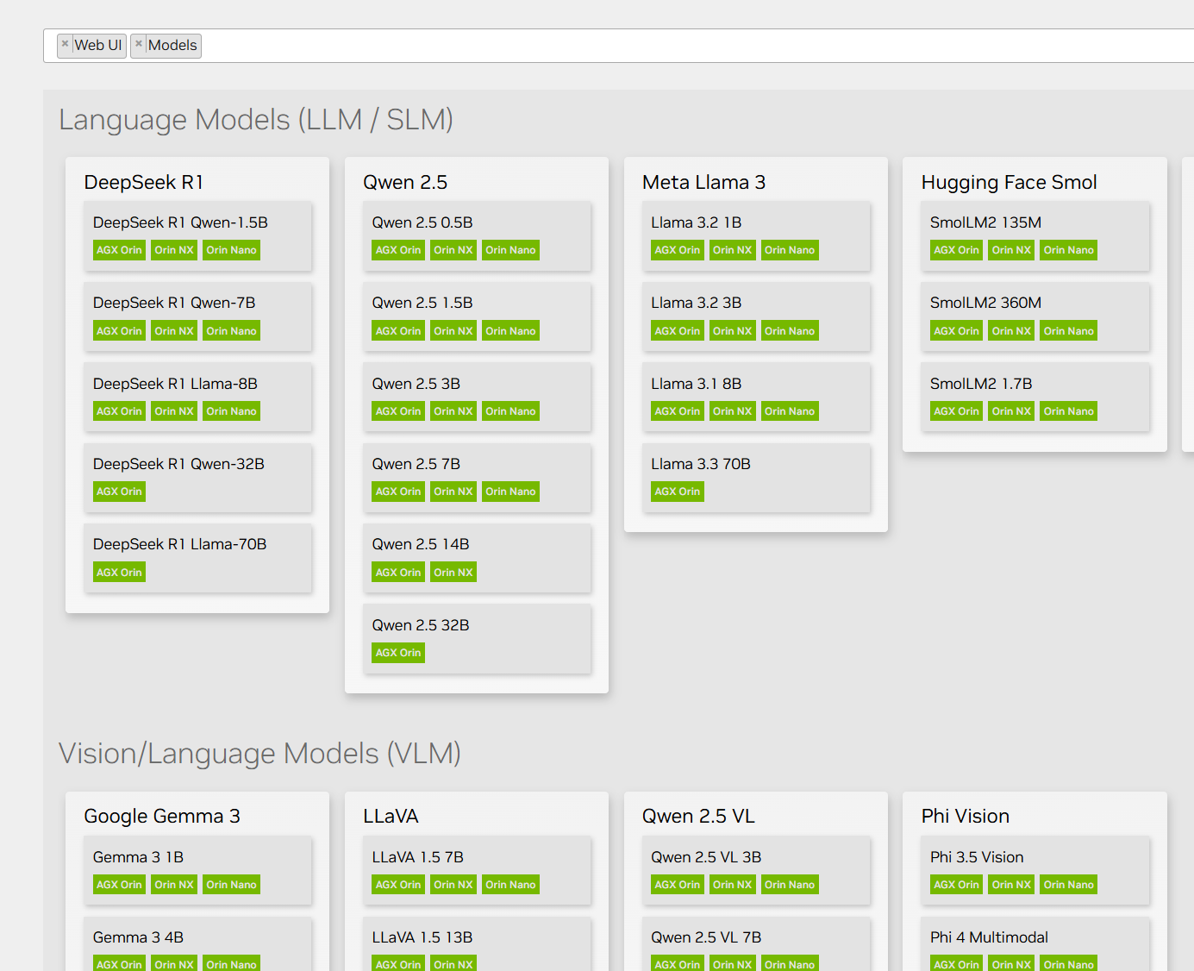Open the Llama 3.1 8B card
Image resolution: width=1194 pixels, height=971 pixels.
756,398
